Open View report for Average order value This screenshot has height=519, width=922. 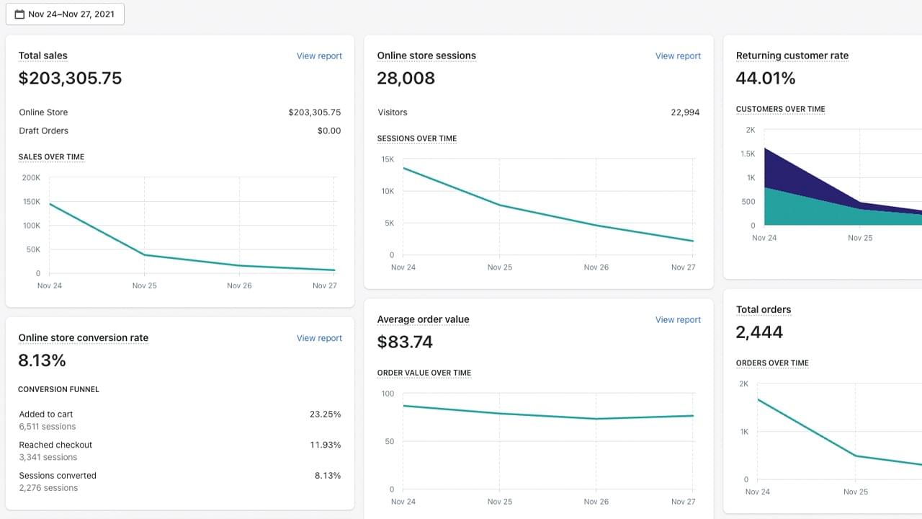point(678,320)
